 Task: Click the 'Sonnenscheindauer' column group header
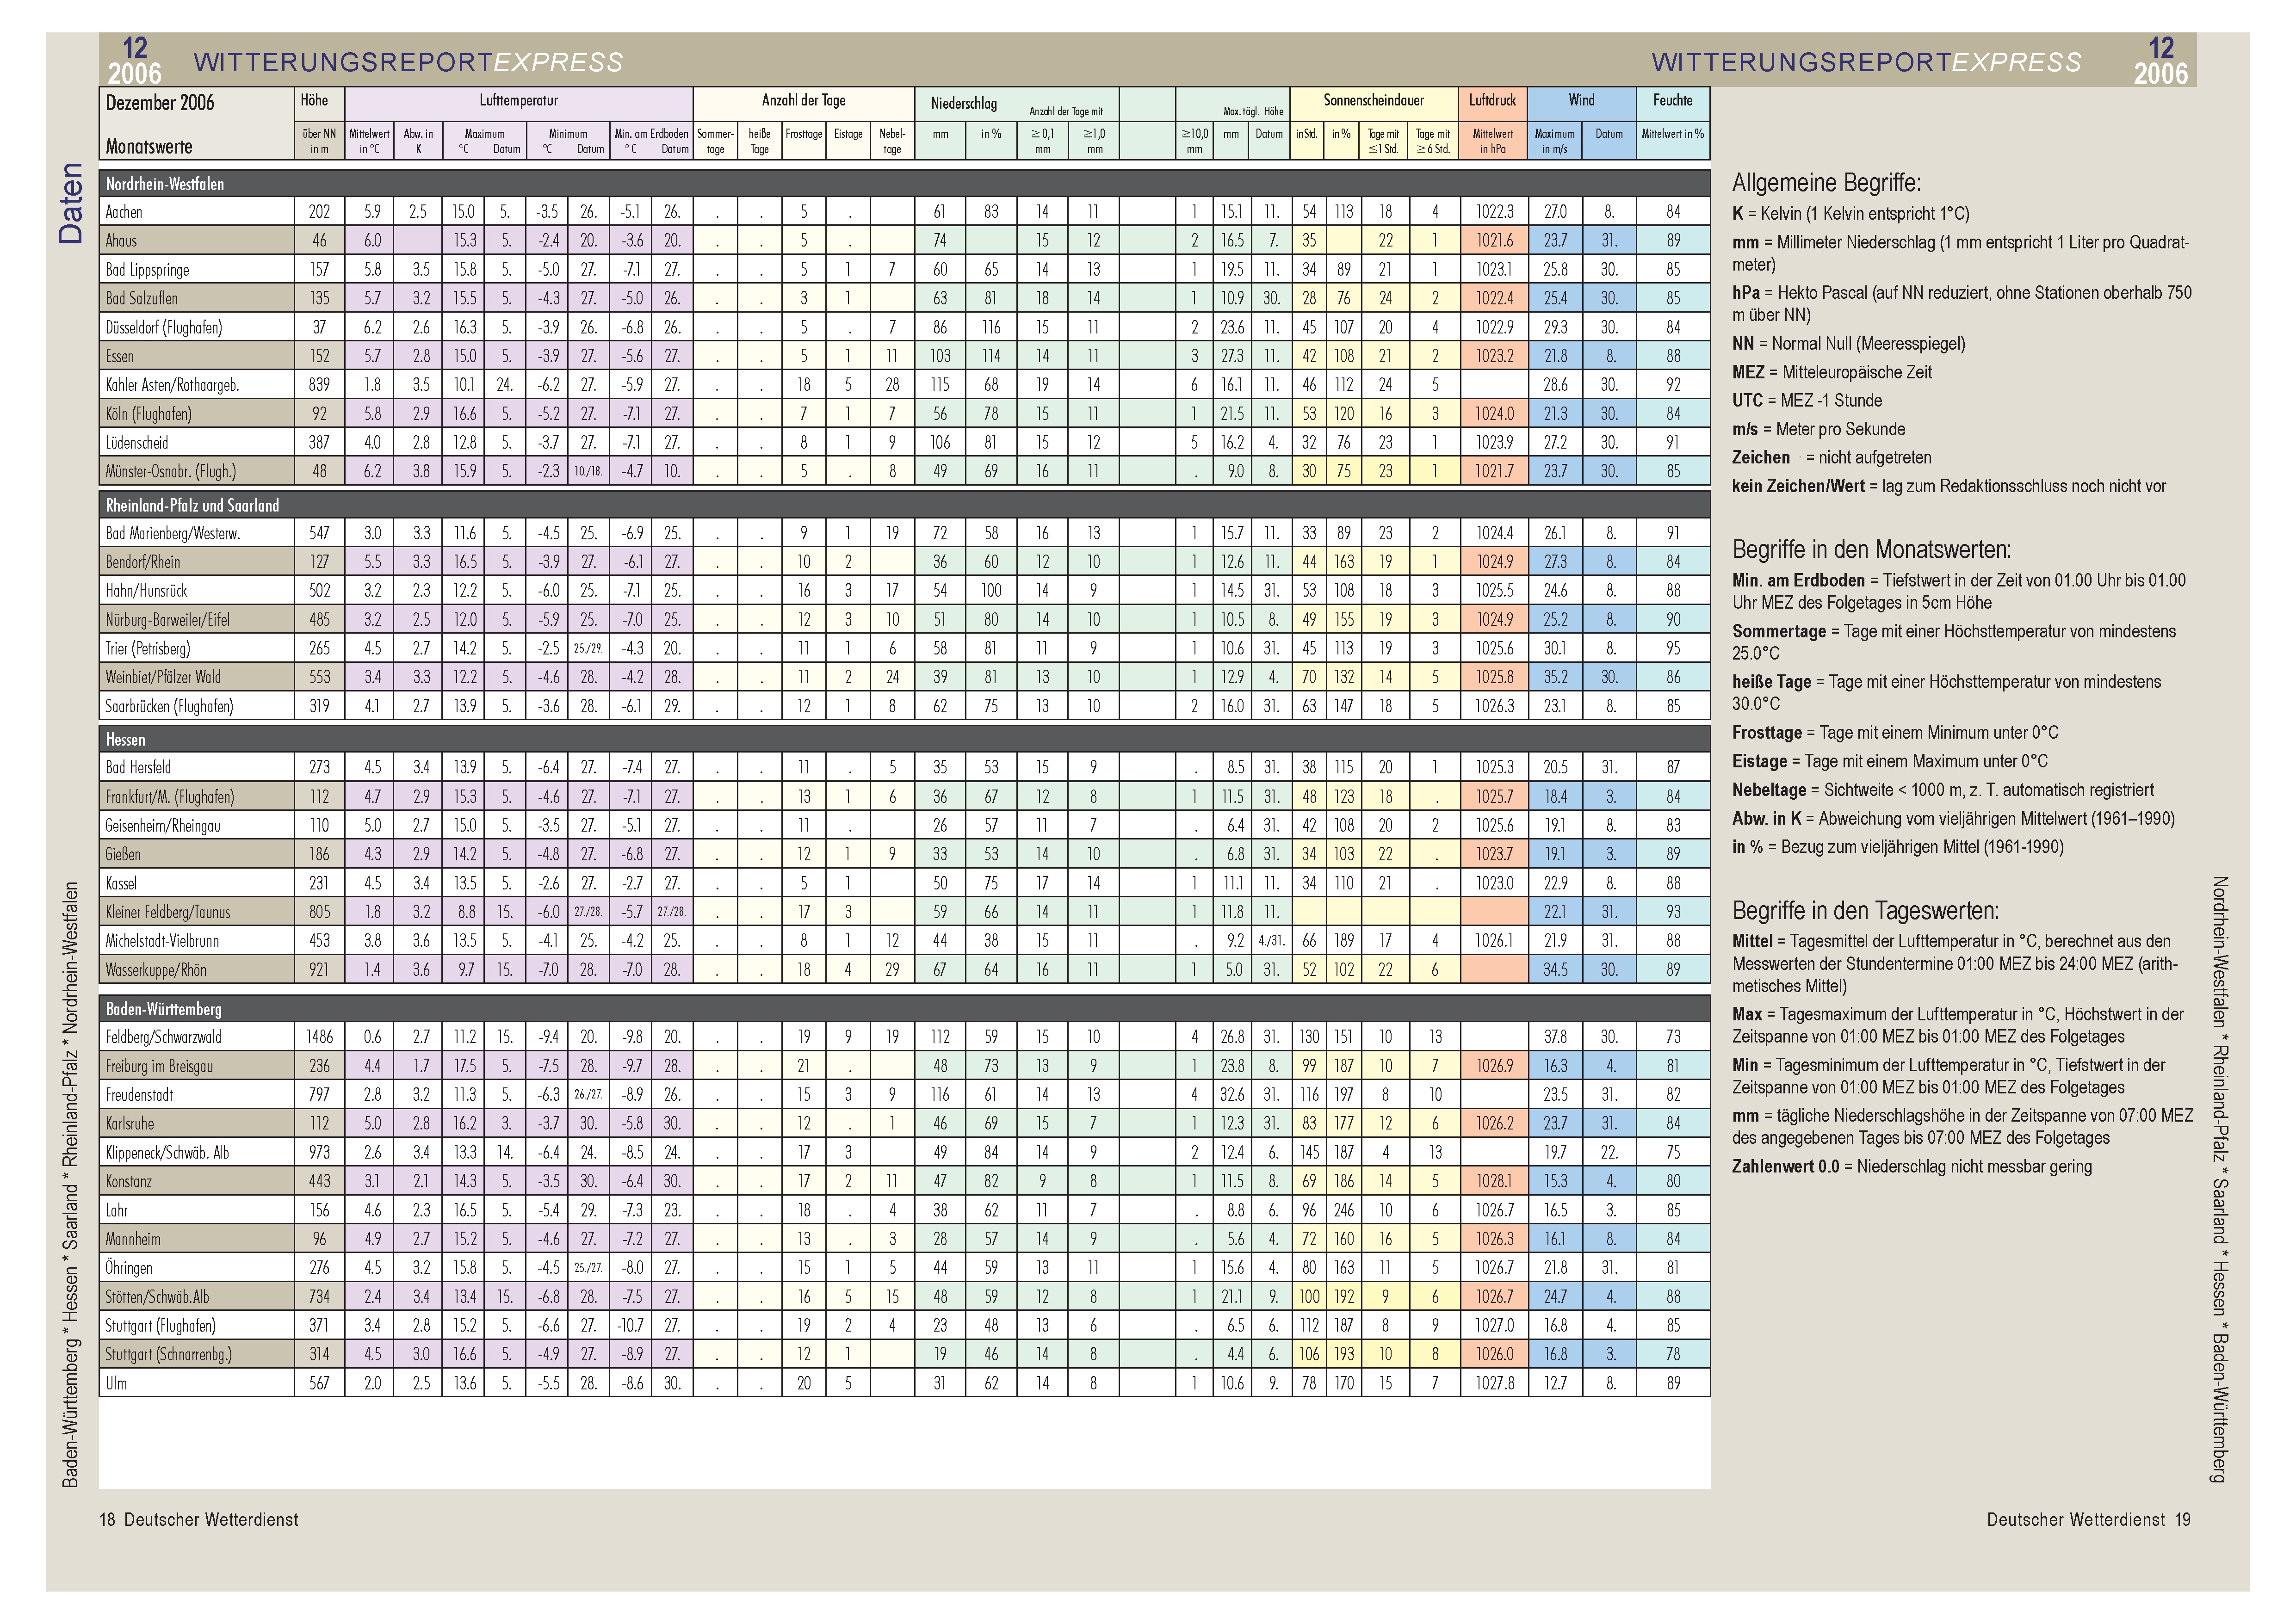[1373, 101]
